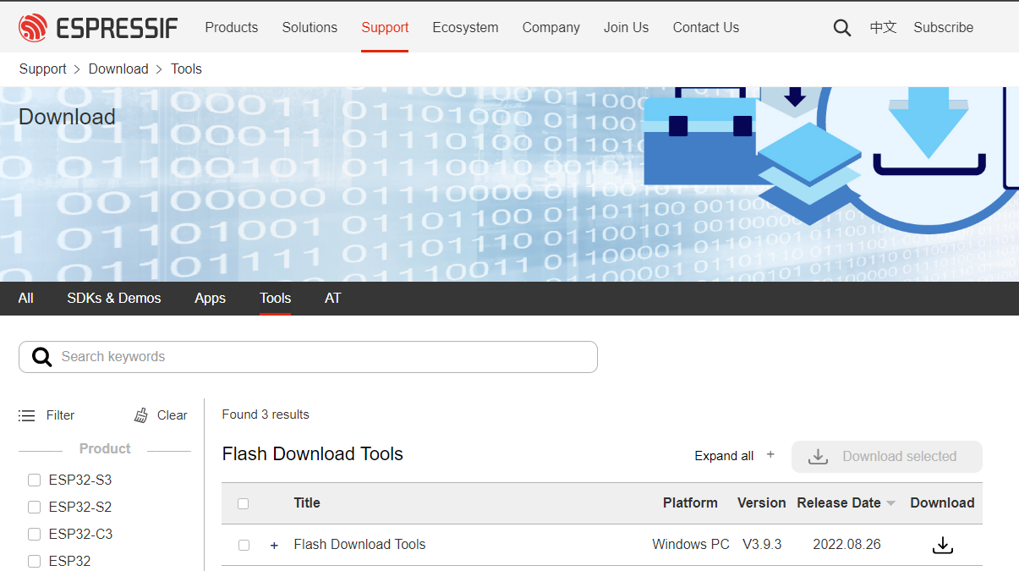Check the select-all checkbox in table header
Viewport: 1019px width, 571px height.
click(243, 502)
